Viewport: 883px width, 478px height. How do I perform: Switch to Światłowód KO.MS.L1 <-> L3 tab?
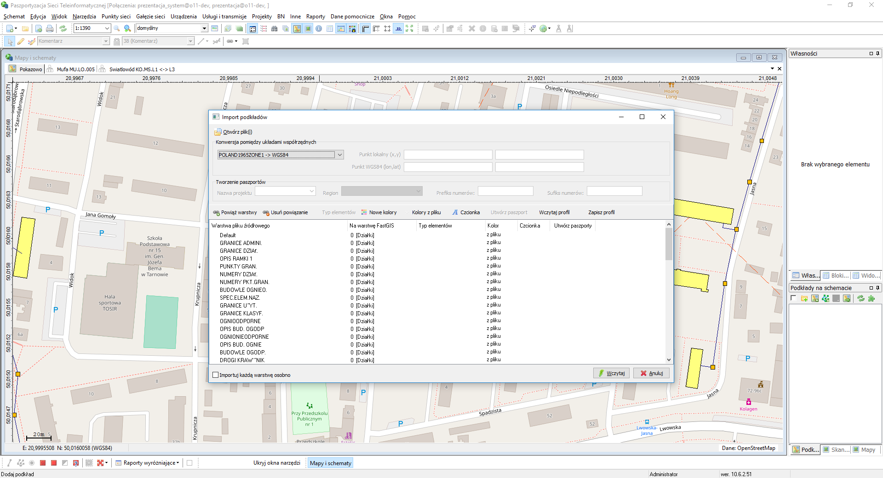click(137, 69)
